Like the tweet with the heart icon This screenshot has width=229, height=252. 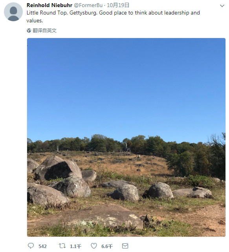click(x=94, y=246)
